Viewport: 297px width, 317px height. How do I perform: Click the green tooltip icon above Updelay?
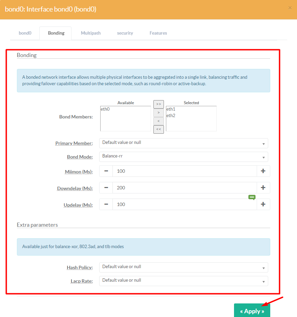[252, 197]
